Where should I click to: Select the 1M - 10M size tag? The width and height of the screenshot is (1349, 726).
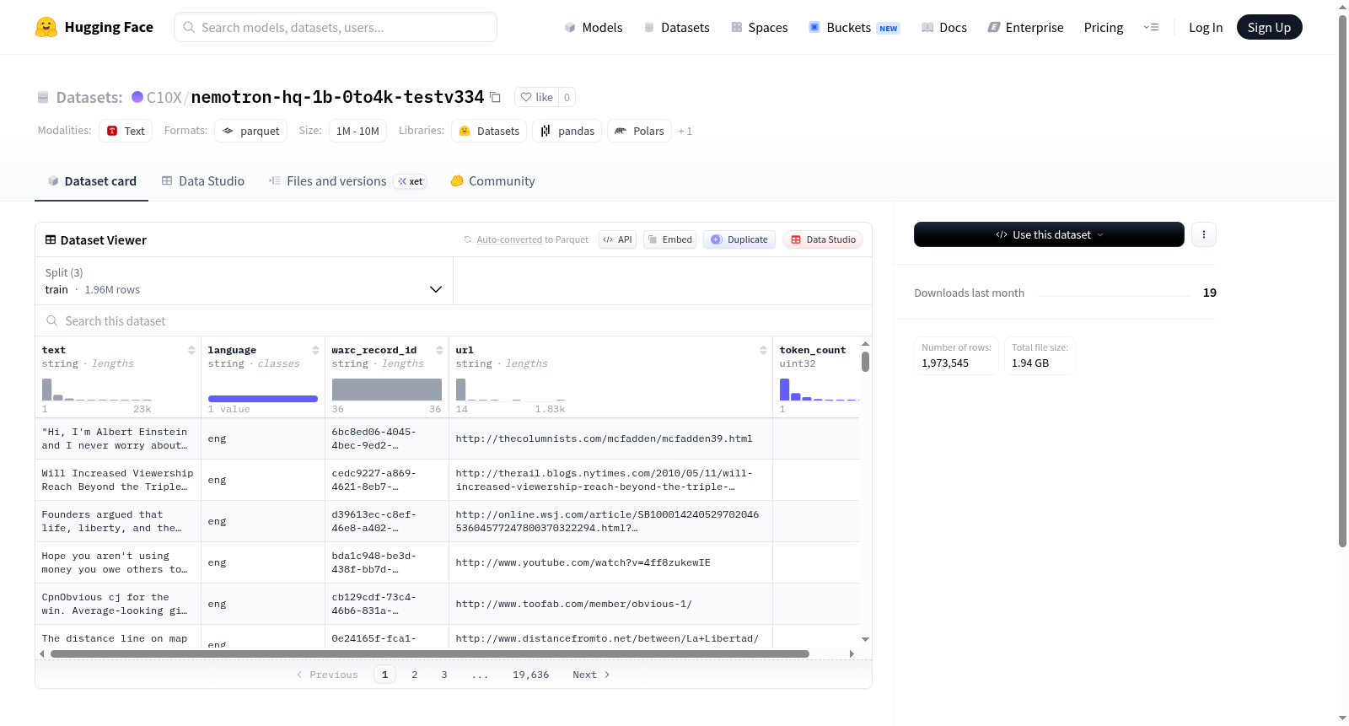pyautogui.click(x=357, y=131)
